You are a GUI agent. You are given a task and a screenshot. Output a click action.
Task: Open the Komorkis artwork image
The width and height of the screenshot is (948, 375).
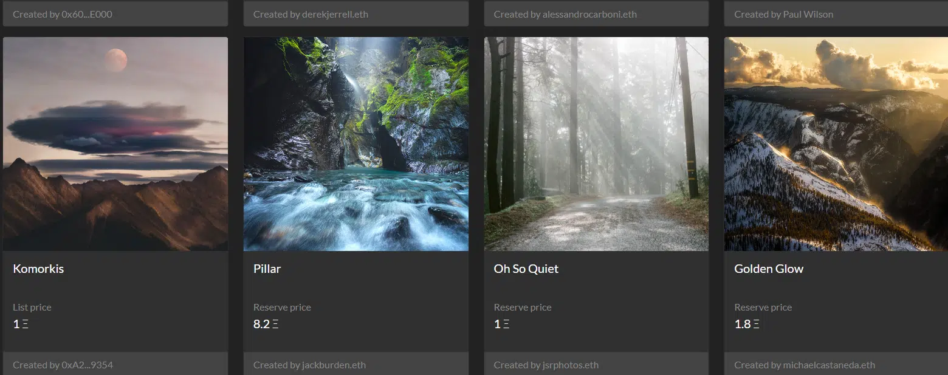pyautogui.click(x=115, y=144)
